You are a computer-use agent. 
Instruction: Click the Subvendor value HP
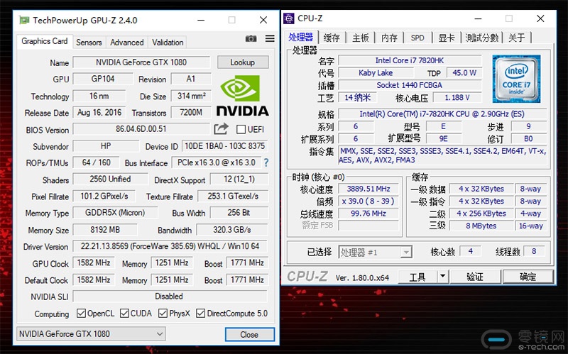[x=106, y=146]
